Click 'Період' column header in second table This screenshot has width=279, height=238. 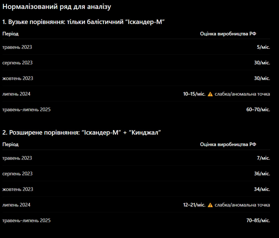click(10, 144)
